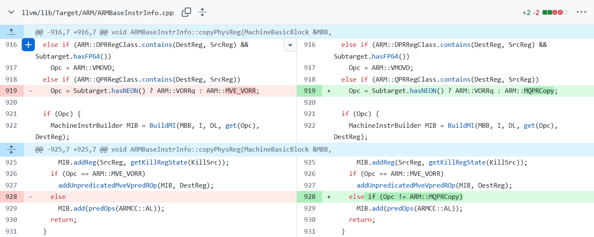Expand all lines of this file
Viewport: 594px width, 237px height.
point(202,13)
